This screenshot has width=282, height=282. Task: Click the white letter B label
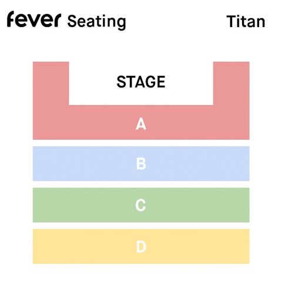click(141, 163)
